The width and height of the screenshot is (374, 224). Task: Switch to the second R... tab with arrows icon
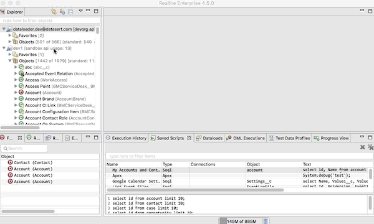53,138
